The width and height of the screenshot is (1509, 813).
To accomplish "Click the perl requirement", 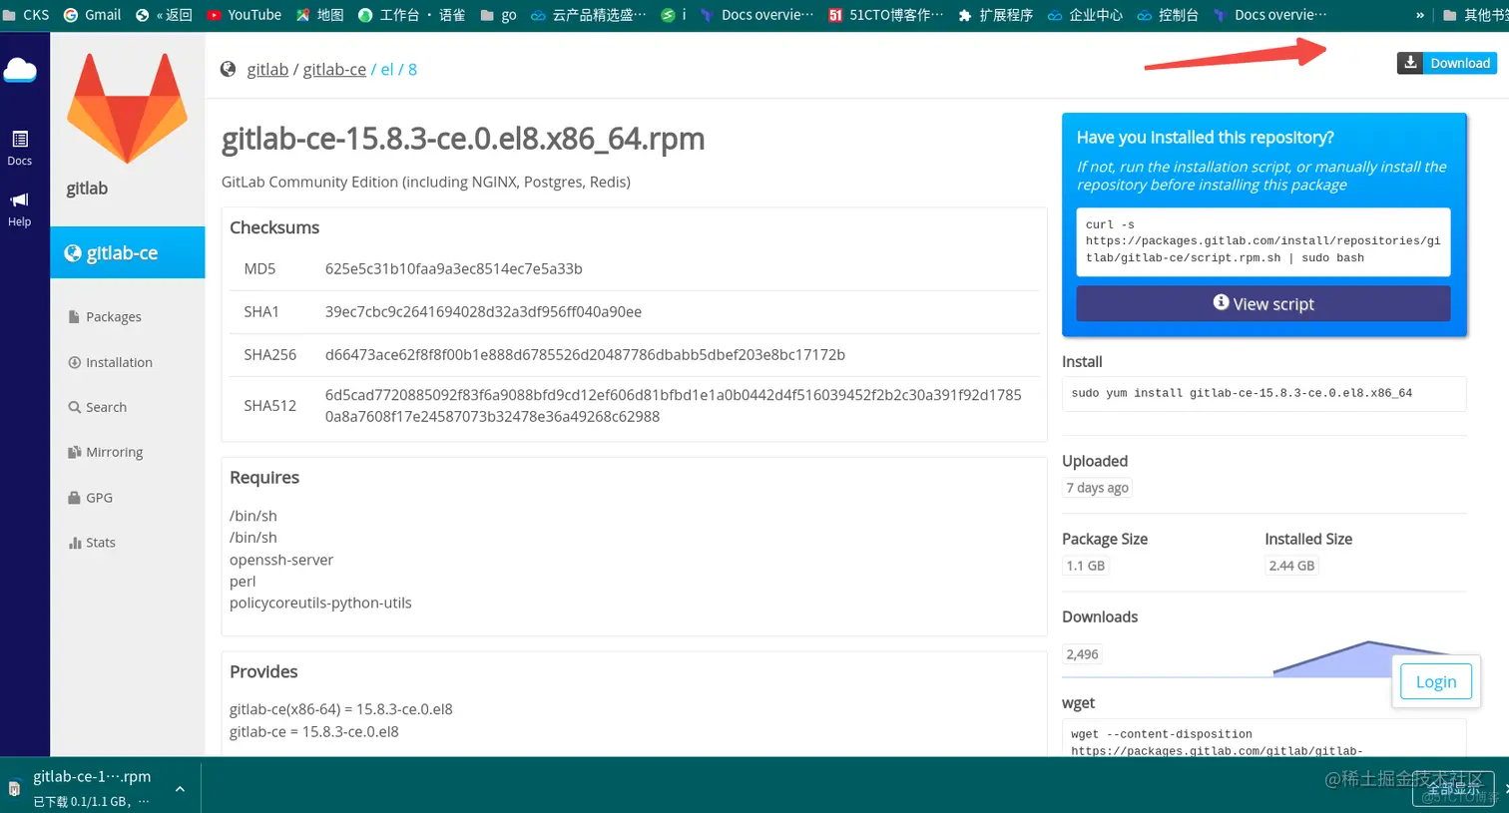I will point(243,582).
